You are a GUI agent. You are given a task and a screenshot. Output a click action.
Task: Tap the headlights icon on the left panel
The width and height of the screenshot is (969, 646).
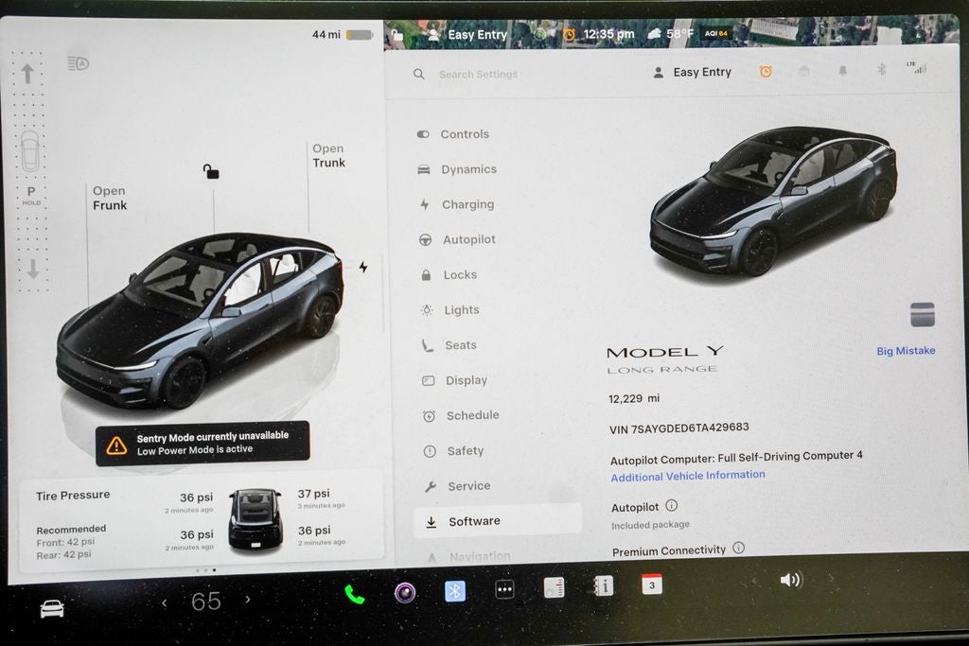tap(80, 62)
